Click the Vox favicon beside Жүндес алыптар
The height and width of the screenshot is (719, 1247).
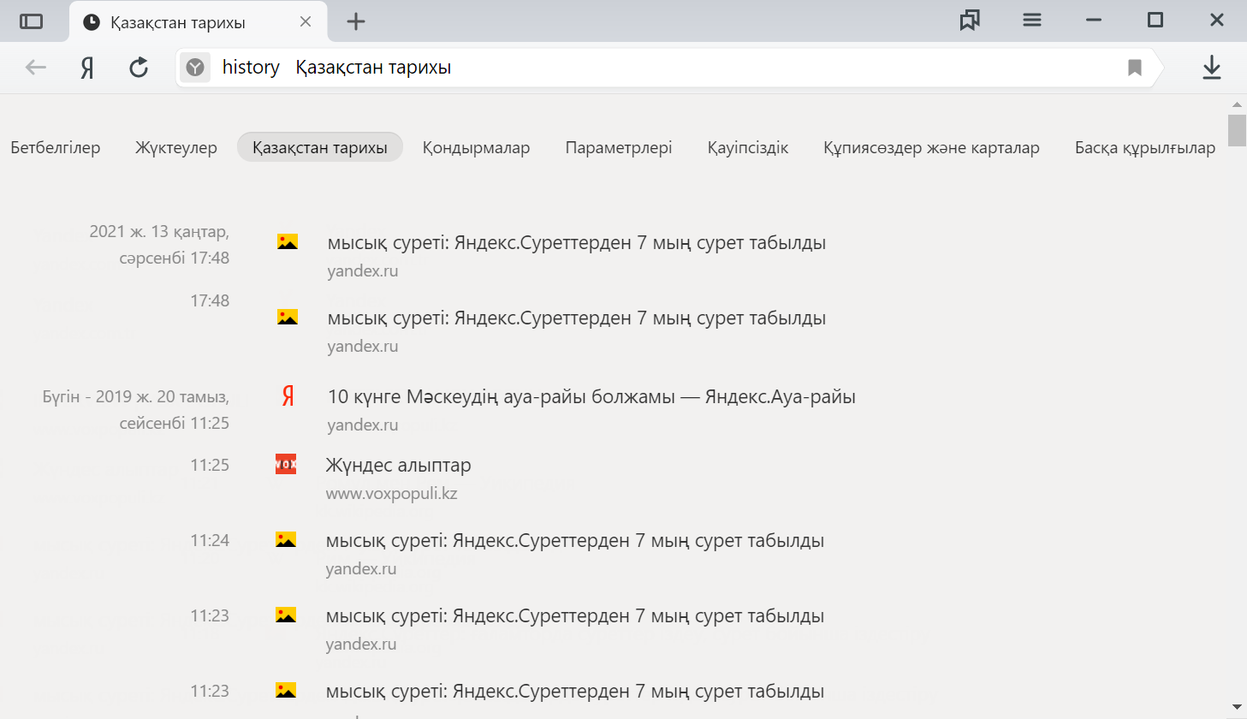[x=286, y=464]
